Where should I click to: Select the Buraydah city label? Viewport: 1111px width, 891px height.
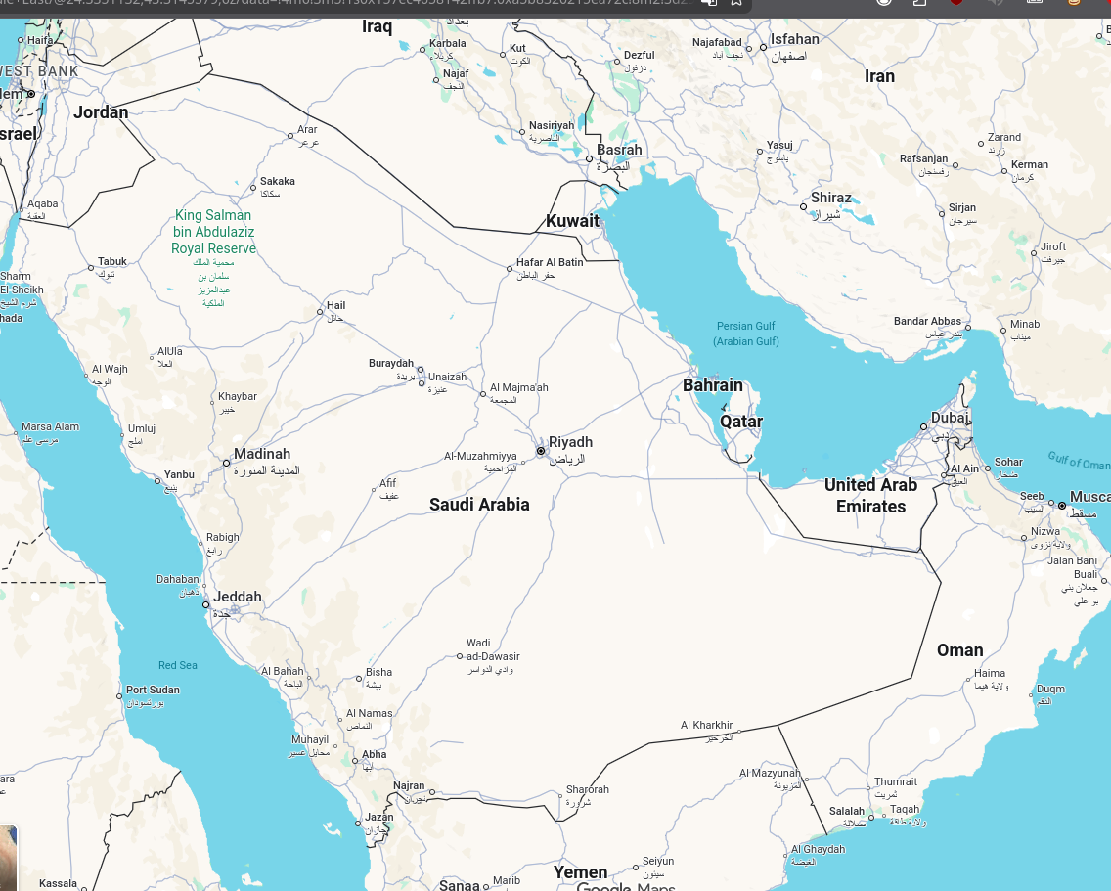[391, 364]
